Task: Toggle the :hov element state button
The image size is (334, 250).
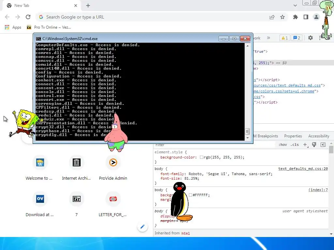Action: pos(282,145)
